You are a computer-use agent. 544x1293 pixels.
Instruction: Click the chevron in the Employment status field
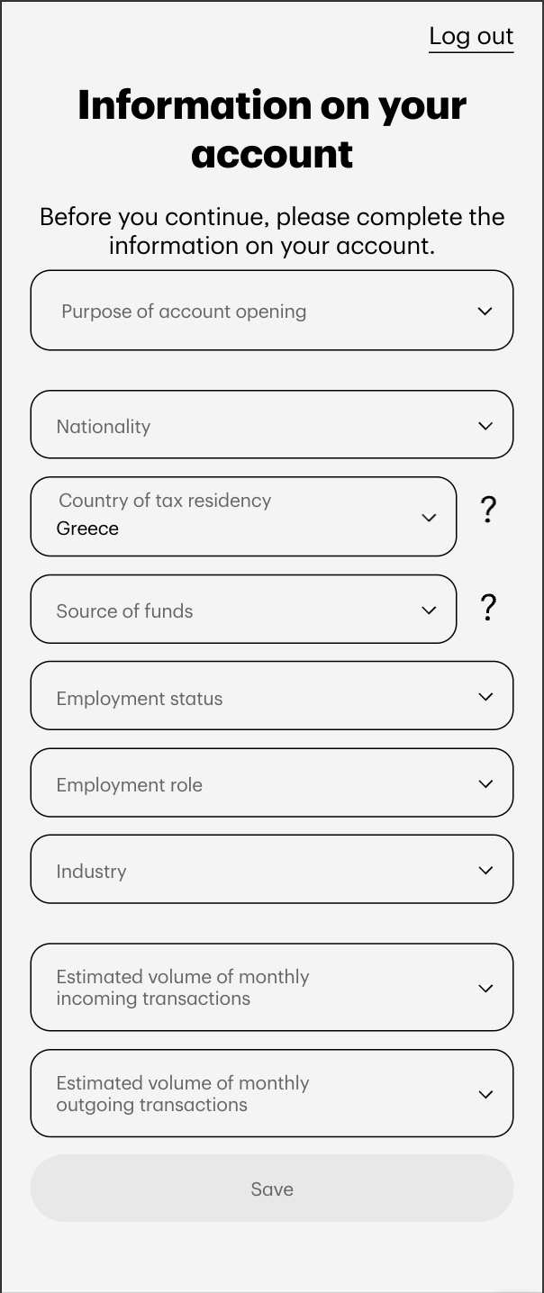click(485, 697)
